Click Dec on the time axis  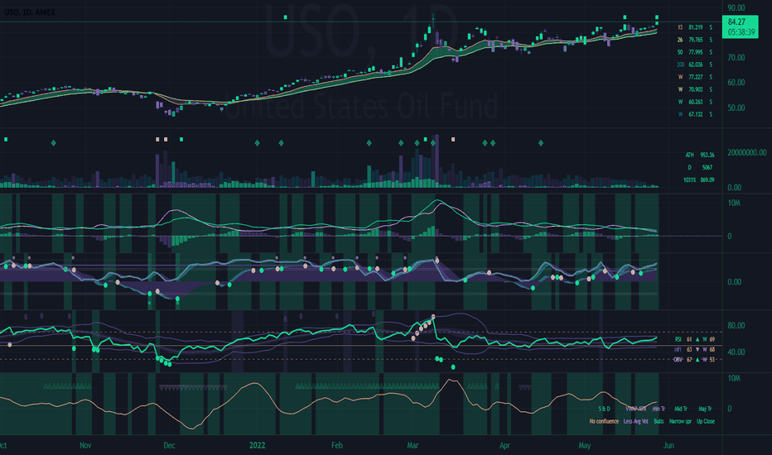coord(169,446)
